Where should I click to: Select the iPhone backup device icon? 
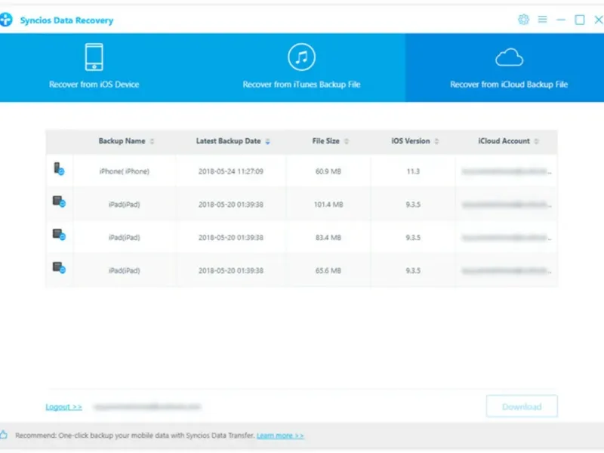click(x=59, y=168)
